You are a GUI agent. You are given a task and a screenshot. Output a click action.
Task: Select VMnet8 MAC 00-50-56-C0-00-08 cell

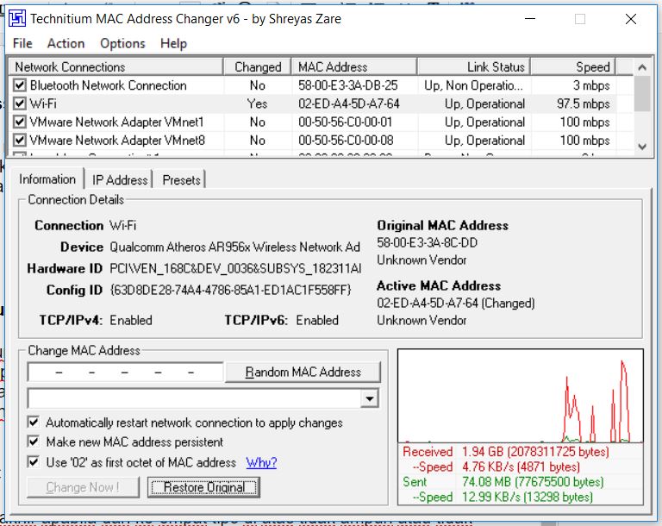coord(346,141)
